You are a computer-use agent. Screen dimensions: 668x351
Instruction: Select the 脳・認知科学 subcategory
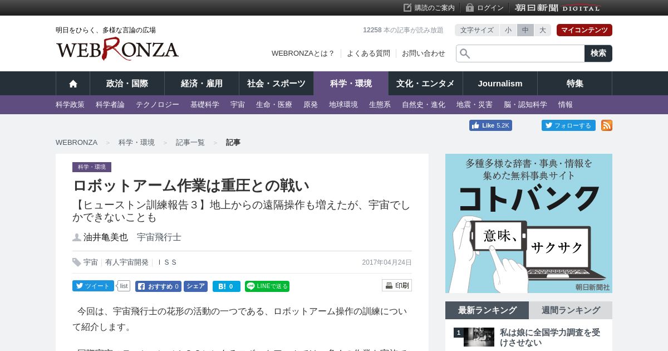(x=525, y=105)
